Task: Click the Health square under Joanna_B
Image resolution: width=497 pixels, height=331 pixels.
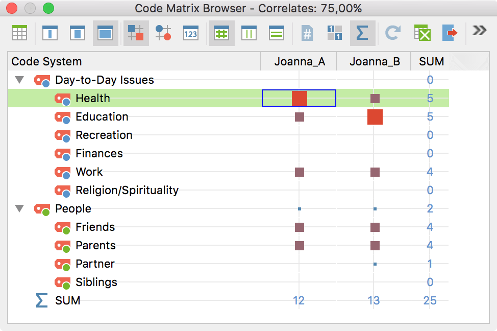Action: pos(375,99)
